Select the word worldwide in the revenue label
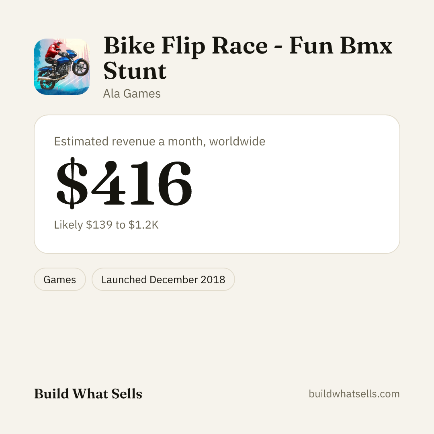 point(237,141)
